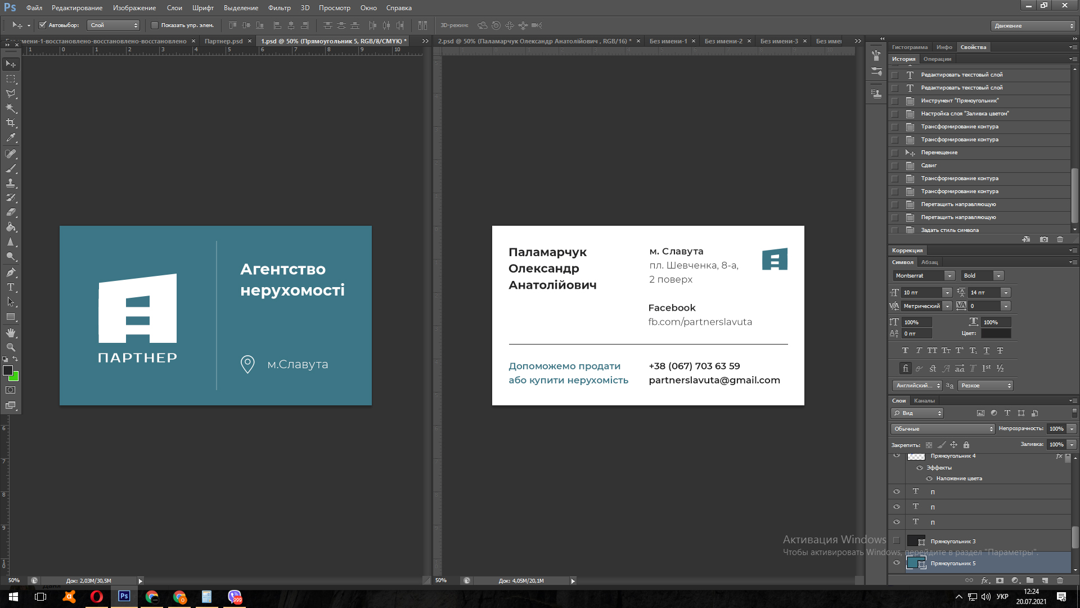This screenshot has width=1080, height=608.
Task: Open Opera browser from the taskbar
Action: (x=96, y=597)
